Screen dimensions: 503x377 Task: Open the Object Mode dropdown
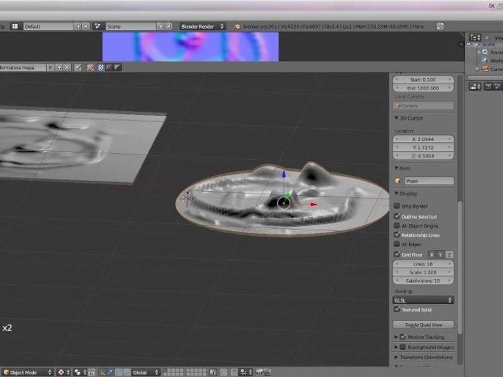tap(28, 372)
